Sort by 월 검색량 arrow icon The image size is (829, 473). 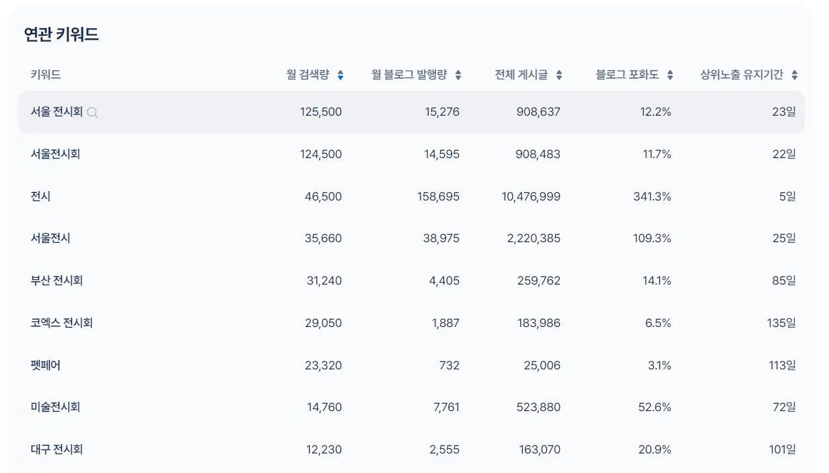(340, 75)
